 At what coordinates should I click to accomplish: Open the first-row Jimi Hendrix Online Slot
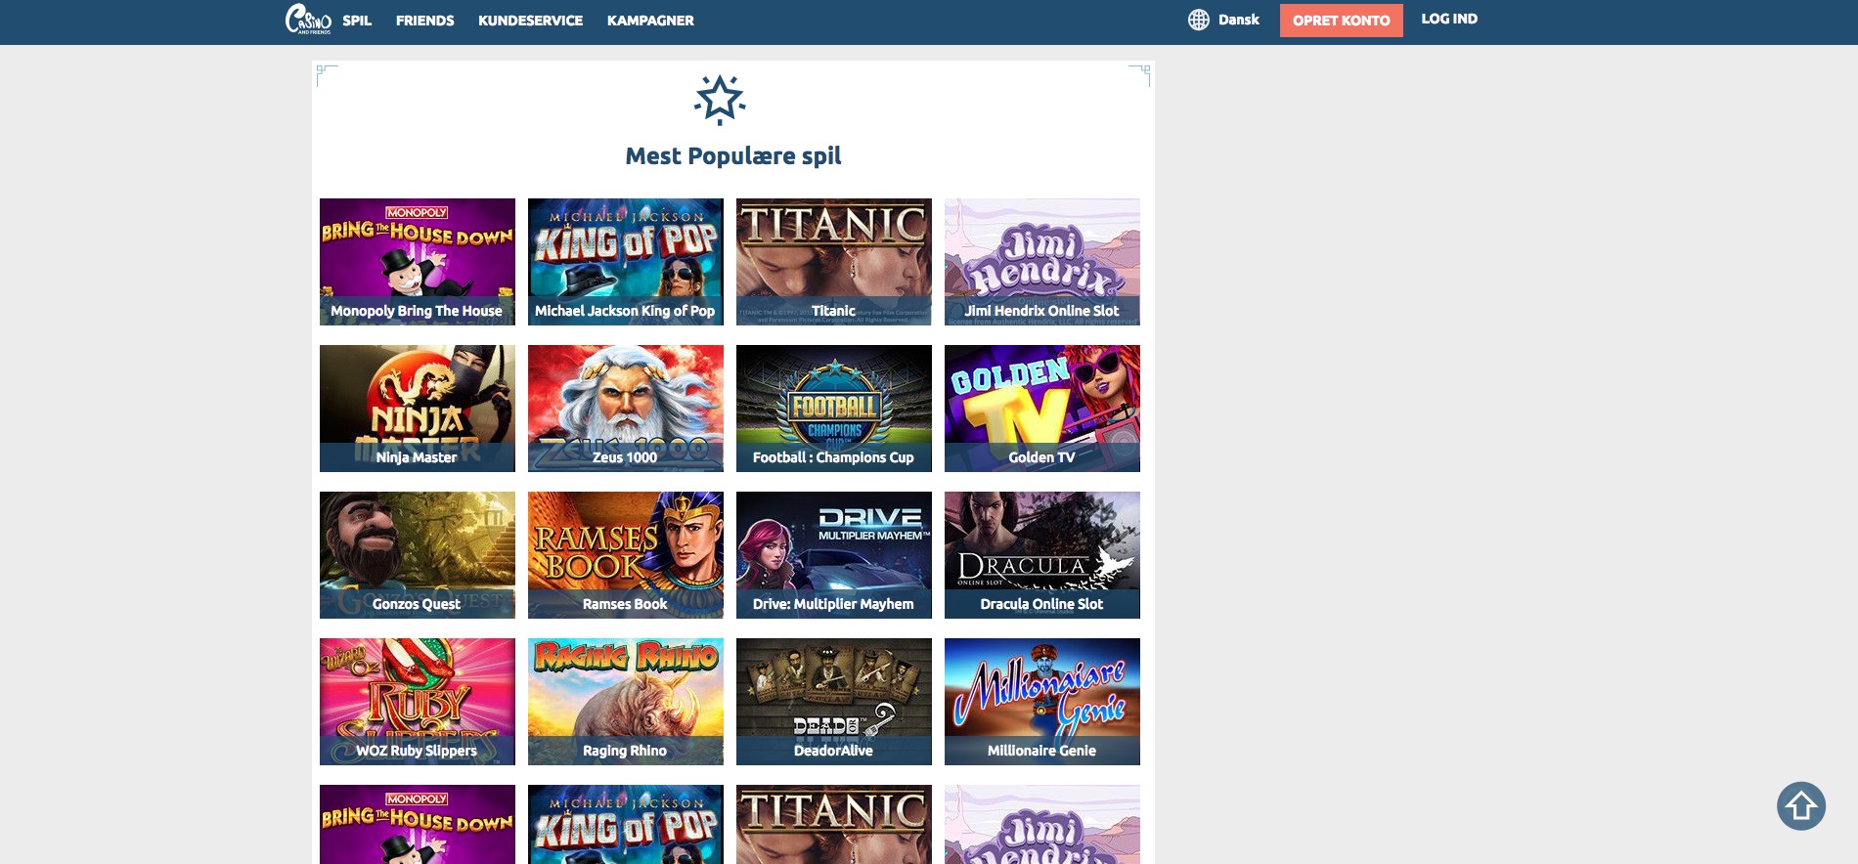pos(1042,262)
